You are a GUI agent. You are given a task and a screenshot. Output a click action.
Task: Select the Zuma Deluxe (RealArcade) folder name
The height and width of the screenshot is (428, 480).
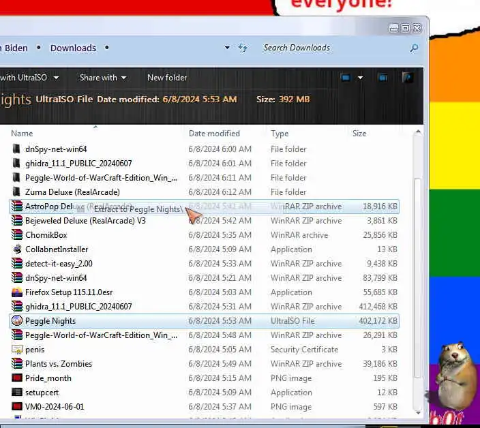pos(72,192)
